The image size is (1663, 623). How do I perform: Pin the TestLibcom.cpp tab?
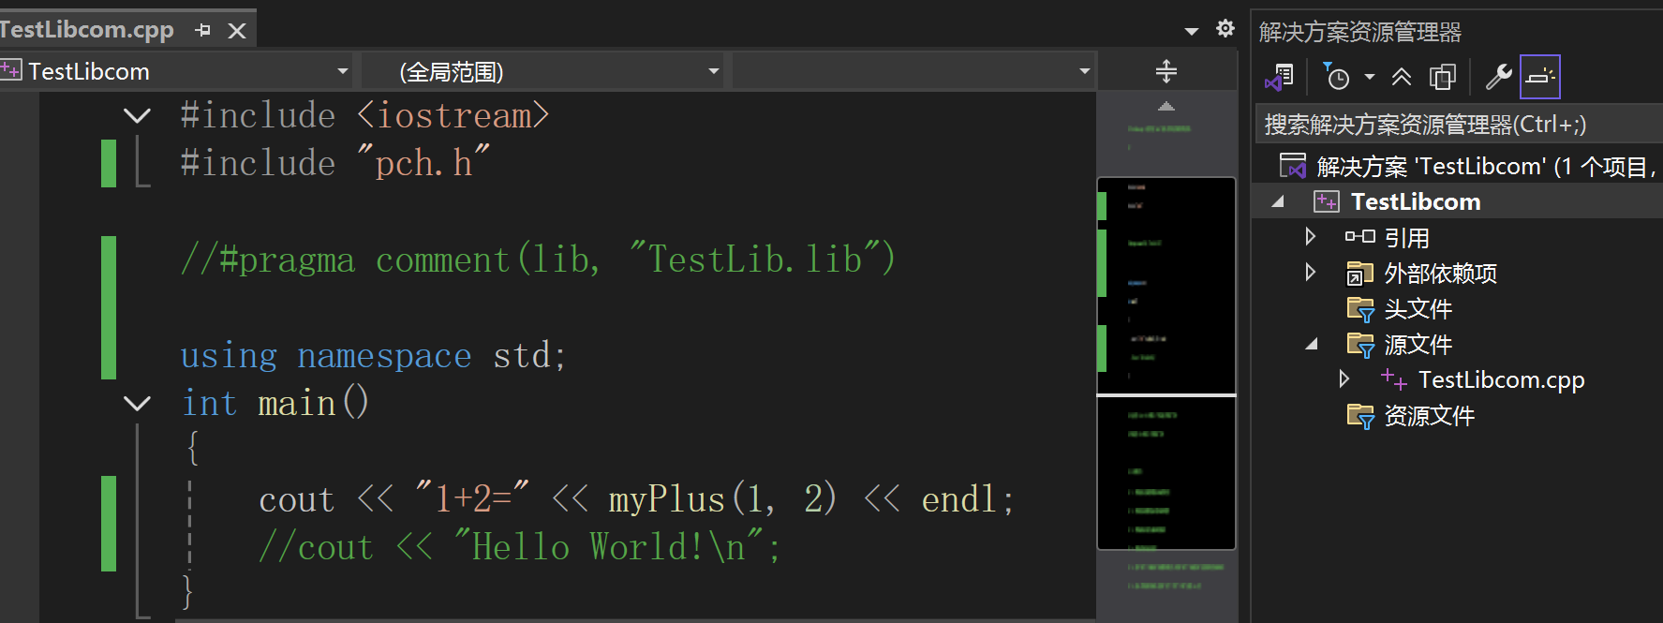202,31
